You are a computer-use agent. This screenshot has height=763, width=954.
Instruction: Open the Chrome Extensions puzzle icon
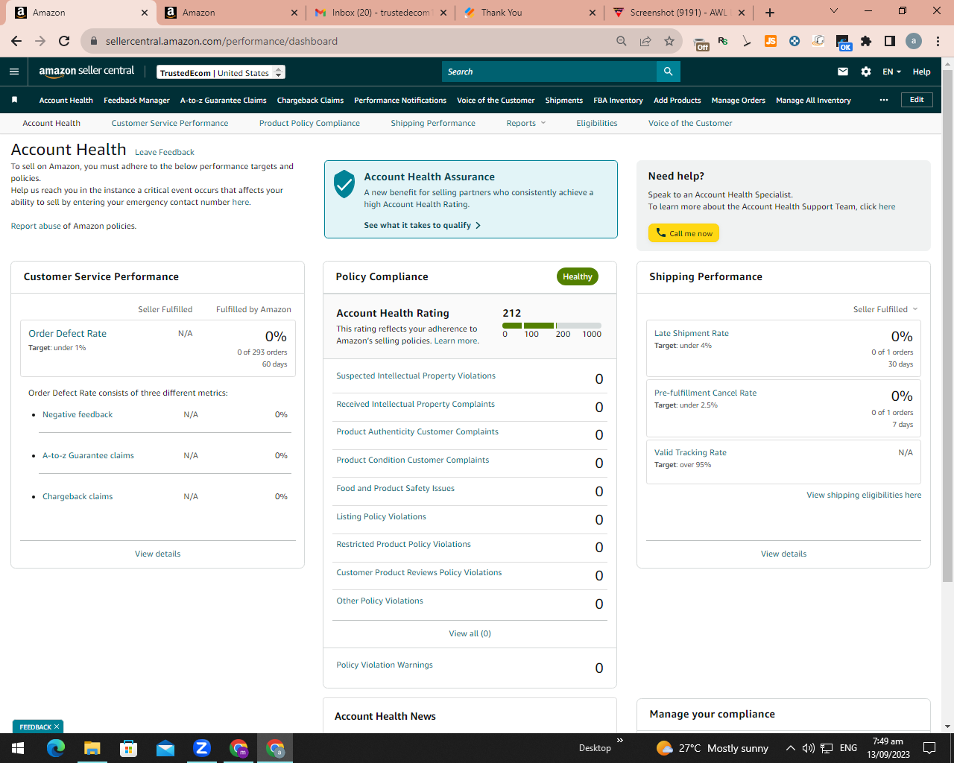tap(866, 41)
